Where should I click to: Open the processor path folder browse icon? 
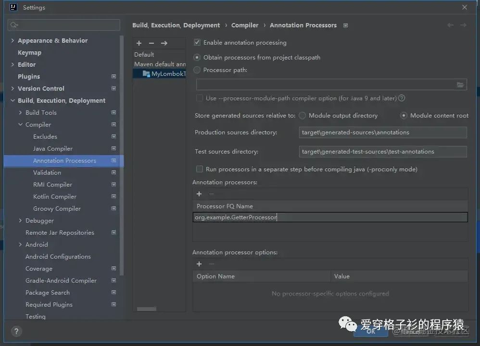460,84
